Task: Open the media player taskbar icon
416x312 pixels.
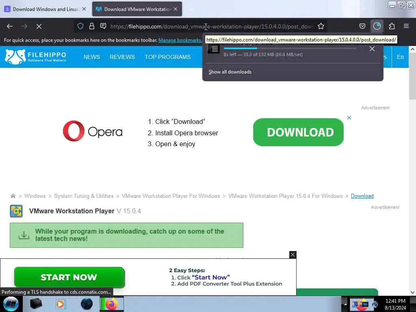Action: (x=60, y=304)
